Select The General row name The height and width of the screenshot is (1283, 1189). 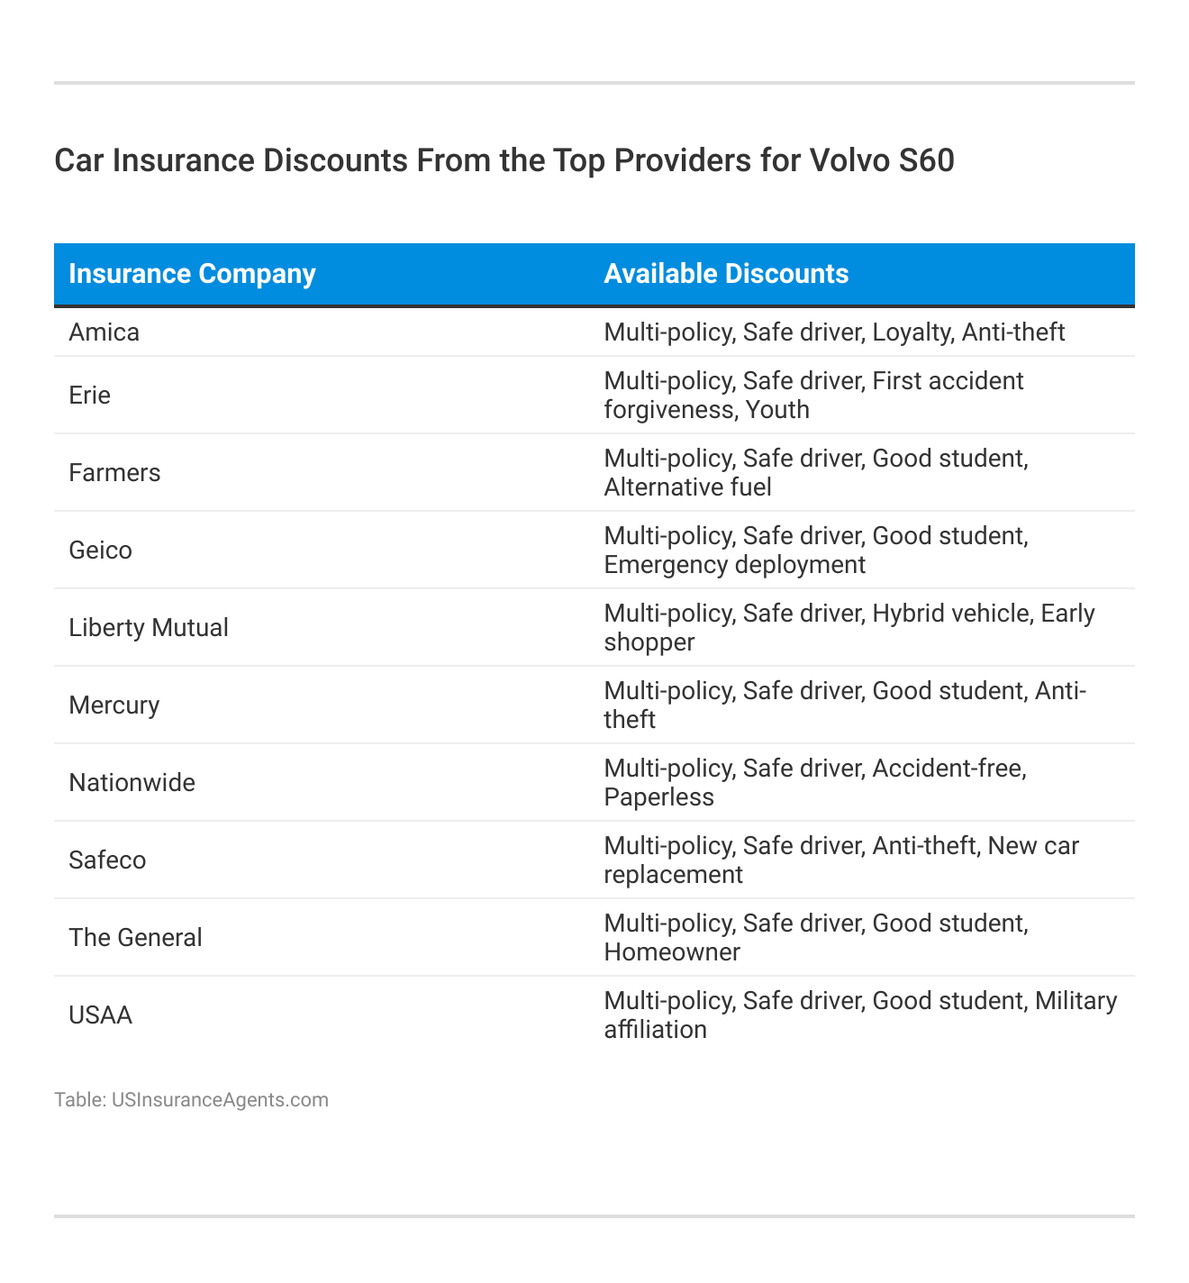coord(135,938)
